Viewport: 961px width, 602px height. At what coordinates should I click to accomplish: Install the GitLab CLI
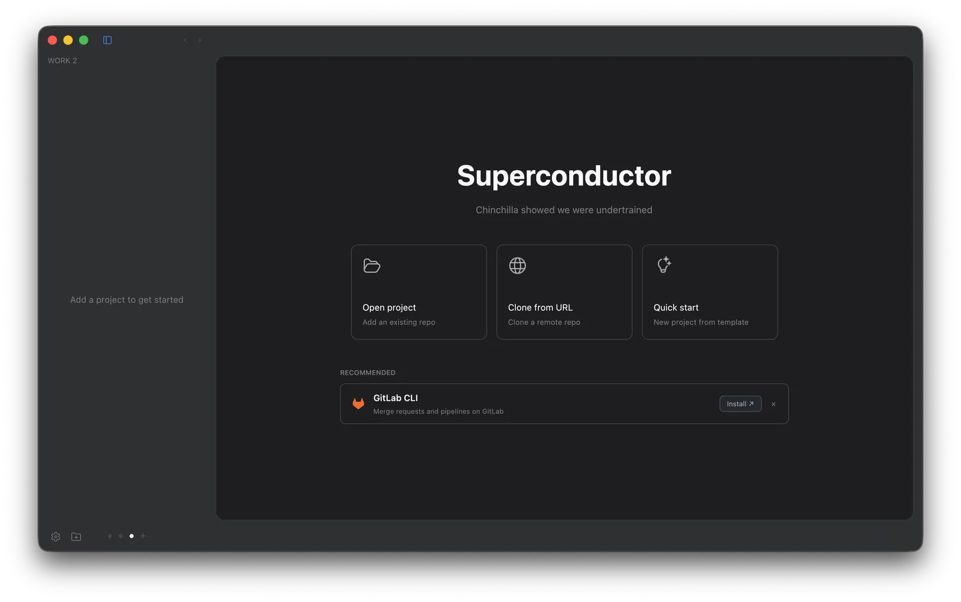[x=740, y=404]
